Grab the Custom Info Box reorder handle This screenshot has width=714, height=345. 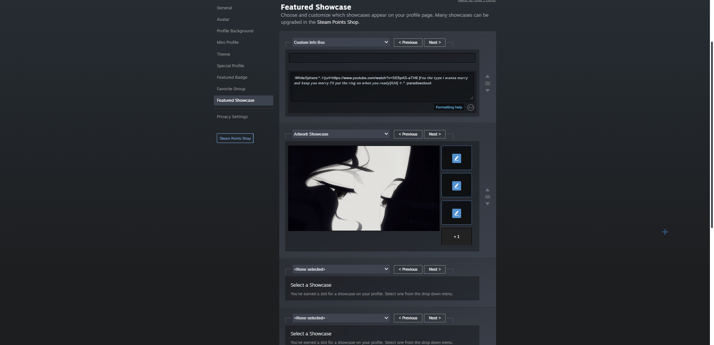click(488, 84)
